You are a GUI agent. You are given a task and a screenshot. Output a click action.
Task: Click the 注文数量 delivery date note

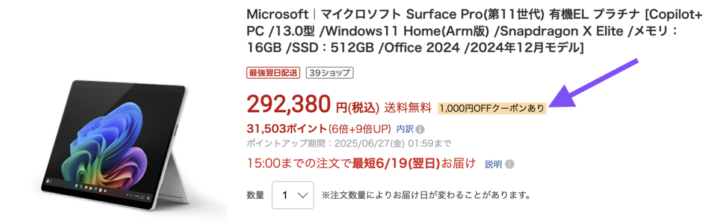tap(425, 195)
